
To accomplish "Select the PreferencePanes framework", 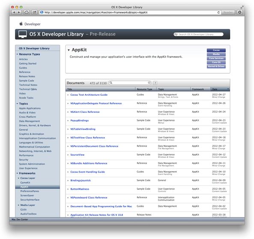I will coord(30,191).
